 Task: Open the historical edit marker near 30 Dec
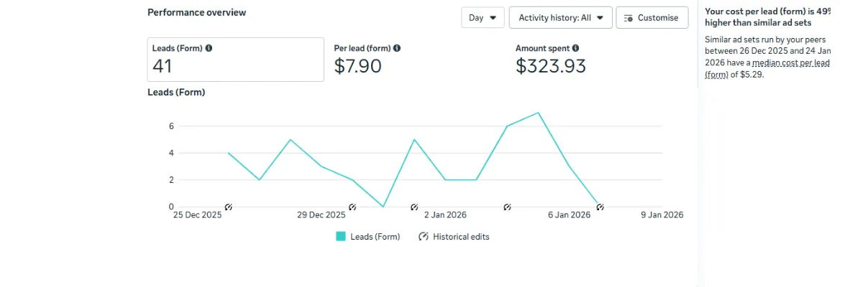(x=352, y=207)
